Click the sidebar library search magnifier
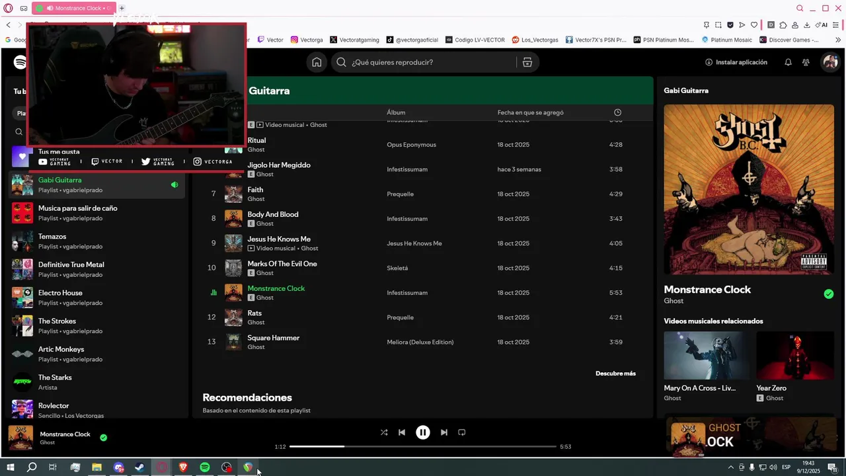846x476 pixels. 19,132
